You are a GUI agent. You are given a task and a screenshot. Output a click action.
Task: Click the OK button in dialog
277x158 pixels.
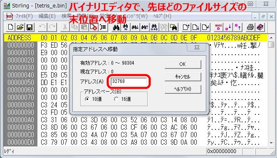183,64
